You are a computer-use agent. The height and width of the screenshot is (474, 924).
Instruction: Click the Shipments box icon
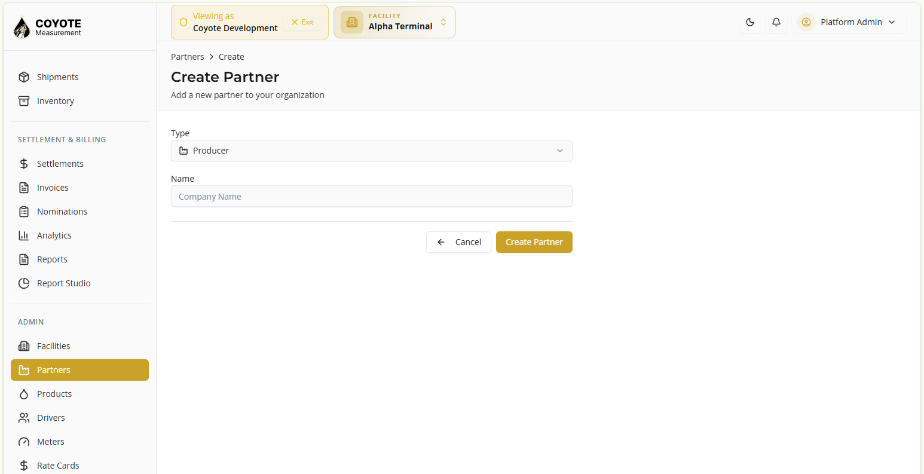(24, 77)
